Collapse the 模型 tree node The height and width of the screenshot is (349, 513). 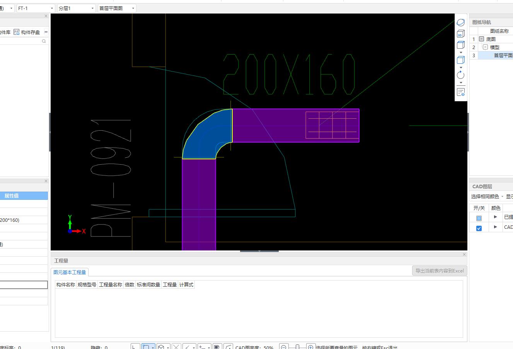485,47
